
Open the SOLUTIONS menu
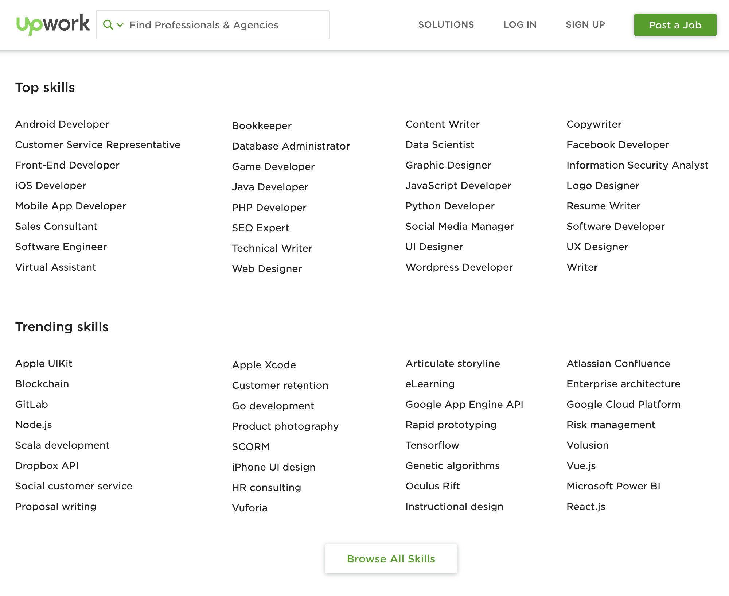click(446, 24)
